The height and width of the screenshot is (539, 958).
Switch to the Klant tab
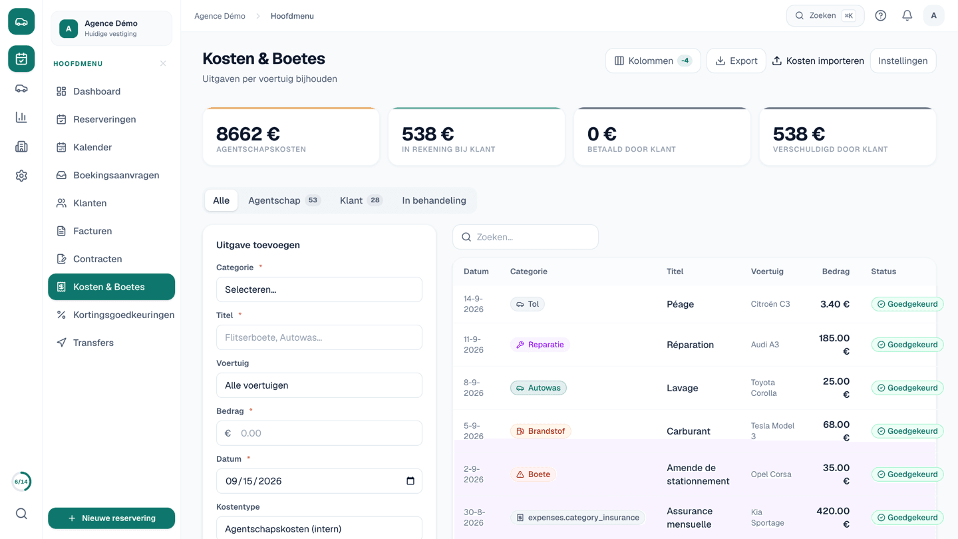[361, 200]
